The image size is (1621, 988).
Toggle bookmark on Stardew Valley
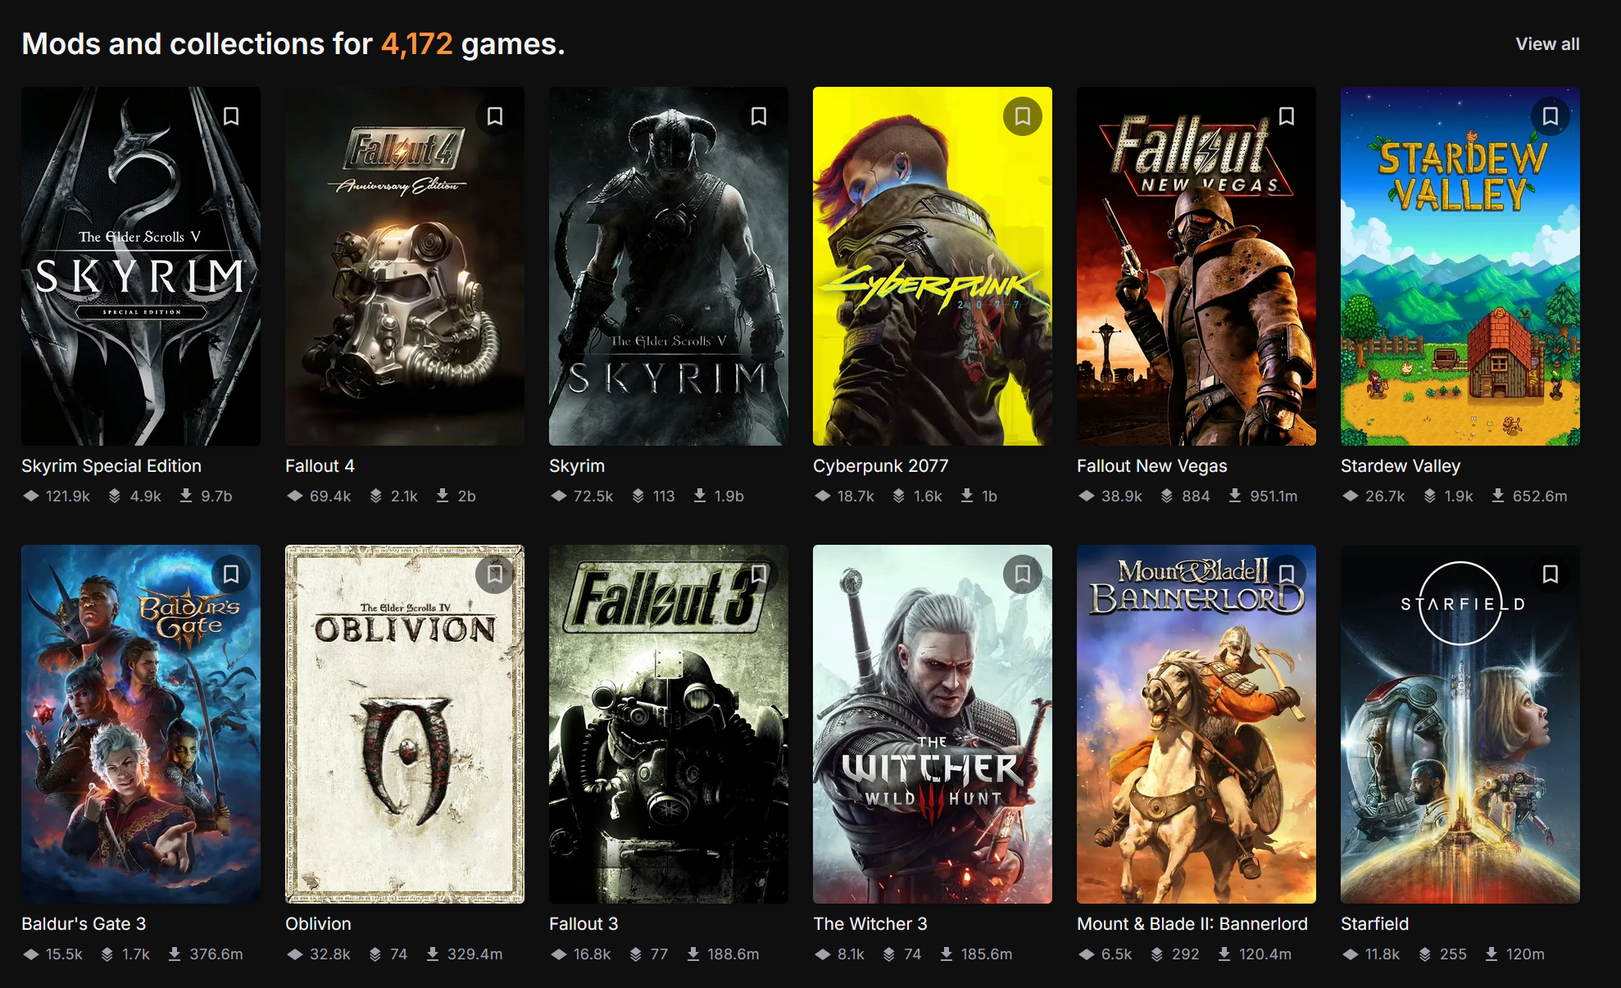(x=1551, y=116)
